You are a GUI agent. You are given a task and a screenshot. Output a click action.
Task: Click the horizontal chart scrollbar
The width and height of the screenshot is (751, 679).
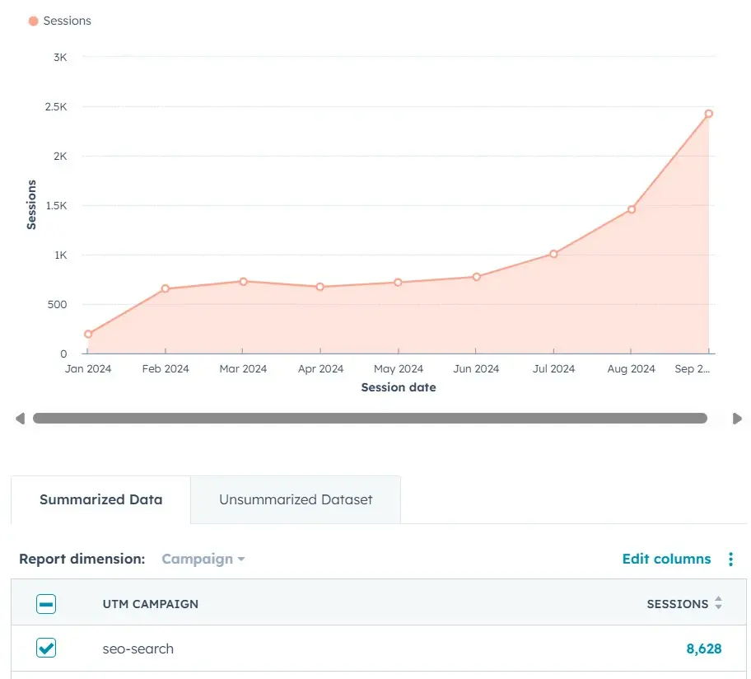pyautogui.click(x=370, y=419)
